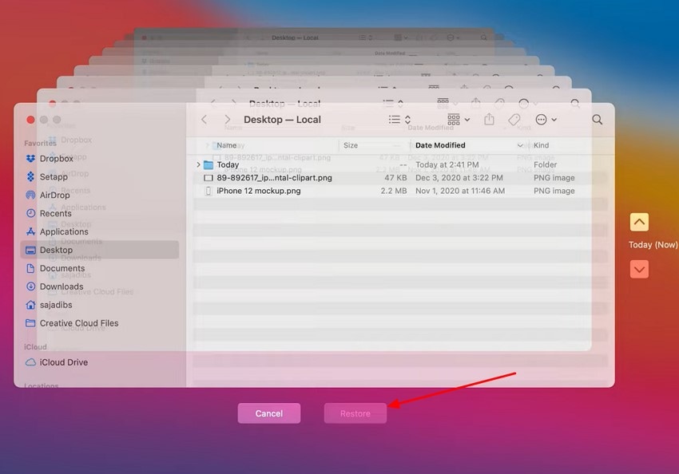Click Dec 3, 2020 at 3:22 PM date

coord(459,178)
